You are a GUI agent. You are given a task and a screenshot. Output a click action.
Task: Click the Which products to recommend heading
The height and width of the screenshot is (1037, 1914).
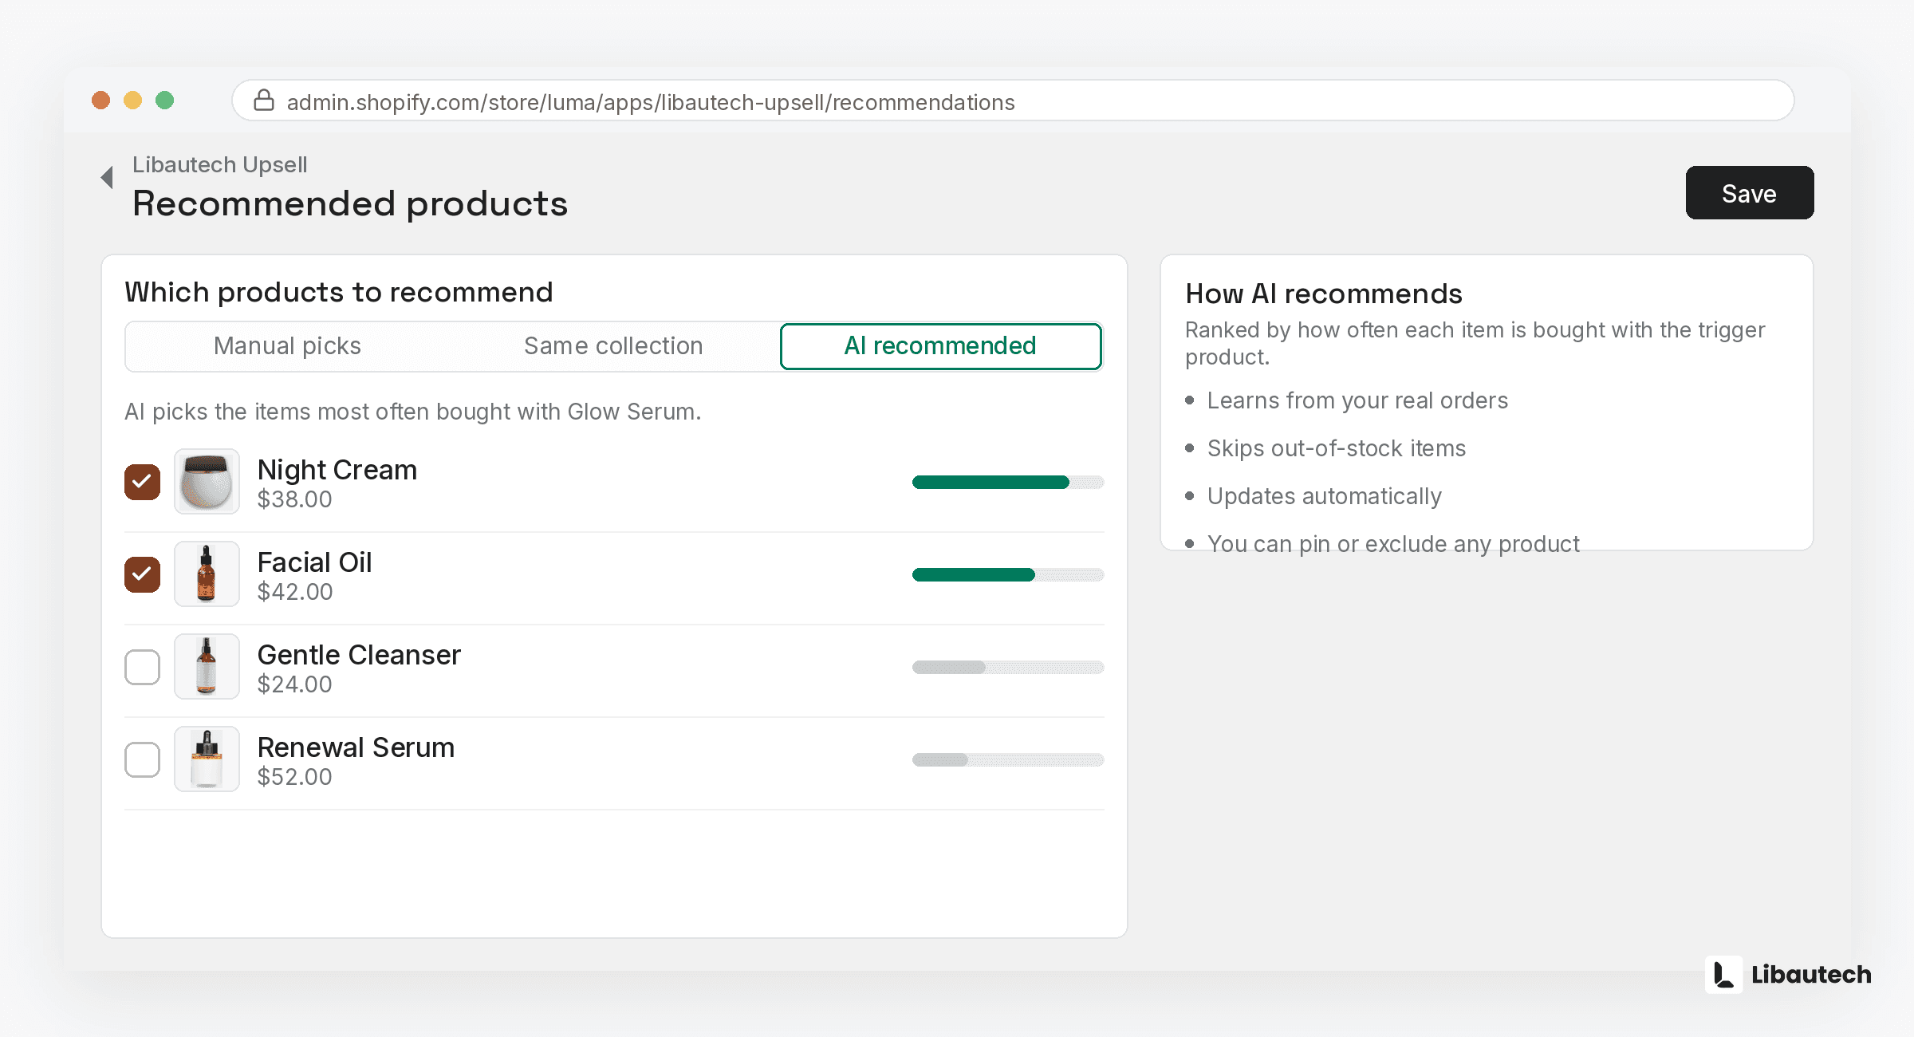coord(339,293)
